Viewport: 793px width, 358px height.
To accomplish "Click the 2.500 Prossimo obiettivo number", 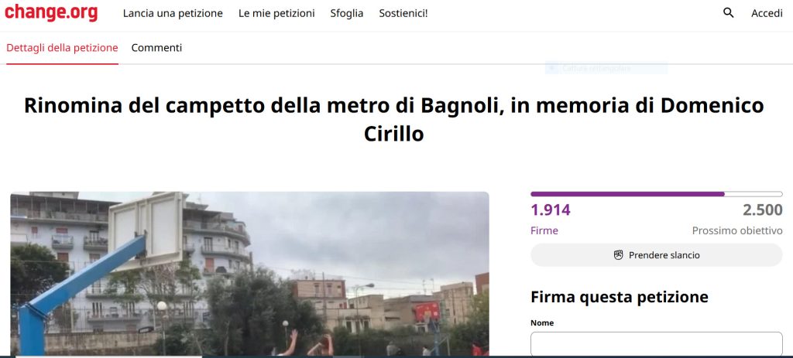I will click(x=763, y=210).
